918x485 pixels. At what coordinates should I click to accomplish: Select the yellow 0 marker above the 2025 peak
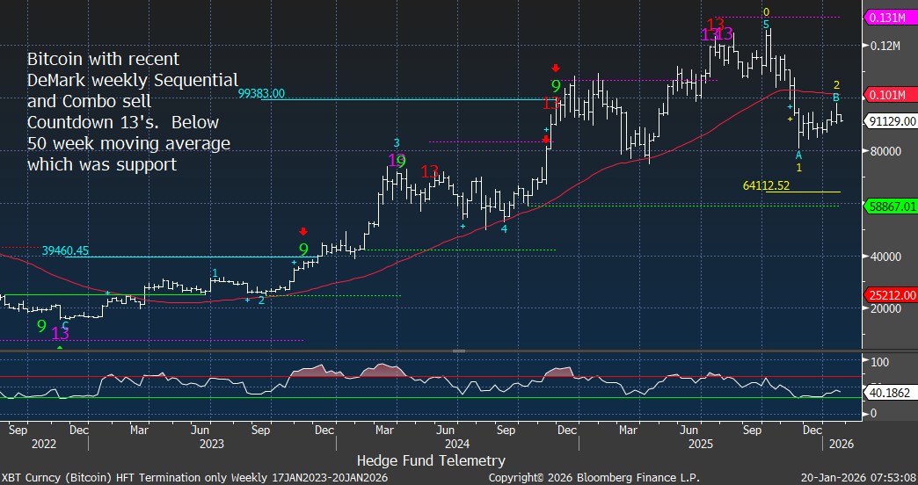(x=766, y=12)
